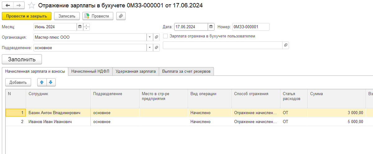The height and width of the screenshot is (154, 373).
Task: Select the sum cell 5 000,00
Action: tap(336, 122)
